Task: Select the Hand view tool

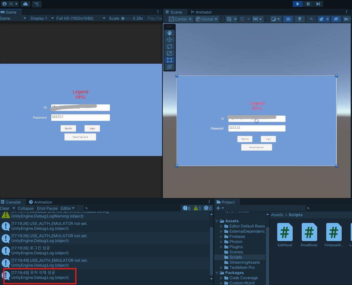Action: click(170, 33)
